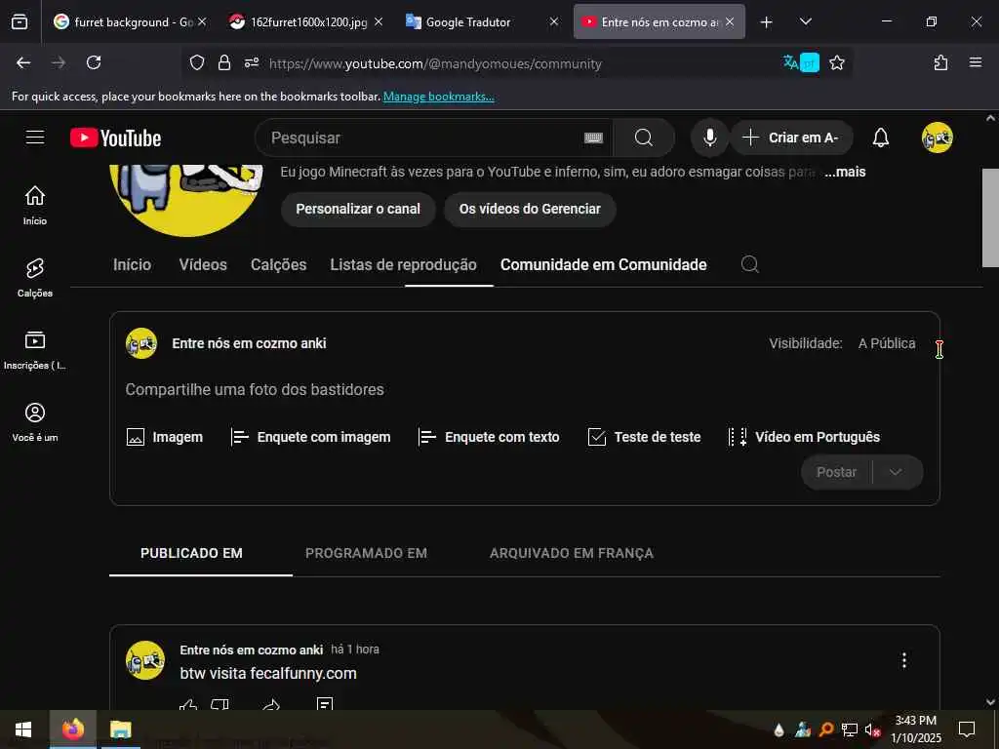The width and height of the screenshot is (999, 749).
Task: Close the 'Entre nós em cozmo' tab
Action: tap(730, 21)
